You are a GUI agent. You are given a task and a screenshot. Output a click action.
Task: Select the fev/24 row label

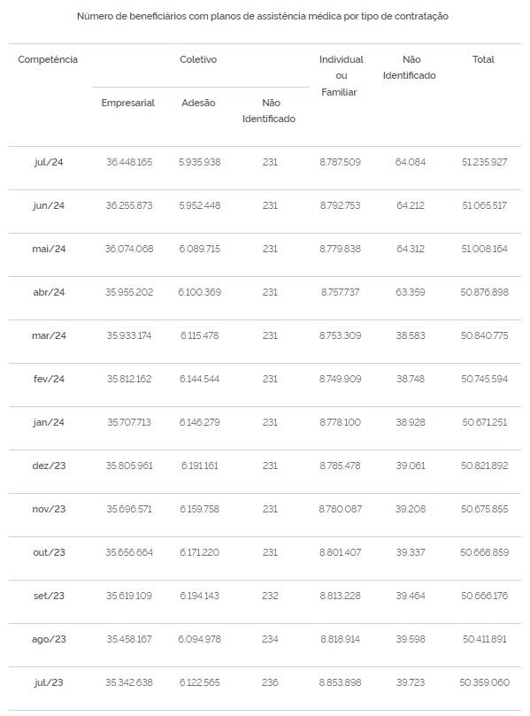coord(49,379)
